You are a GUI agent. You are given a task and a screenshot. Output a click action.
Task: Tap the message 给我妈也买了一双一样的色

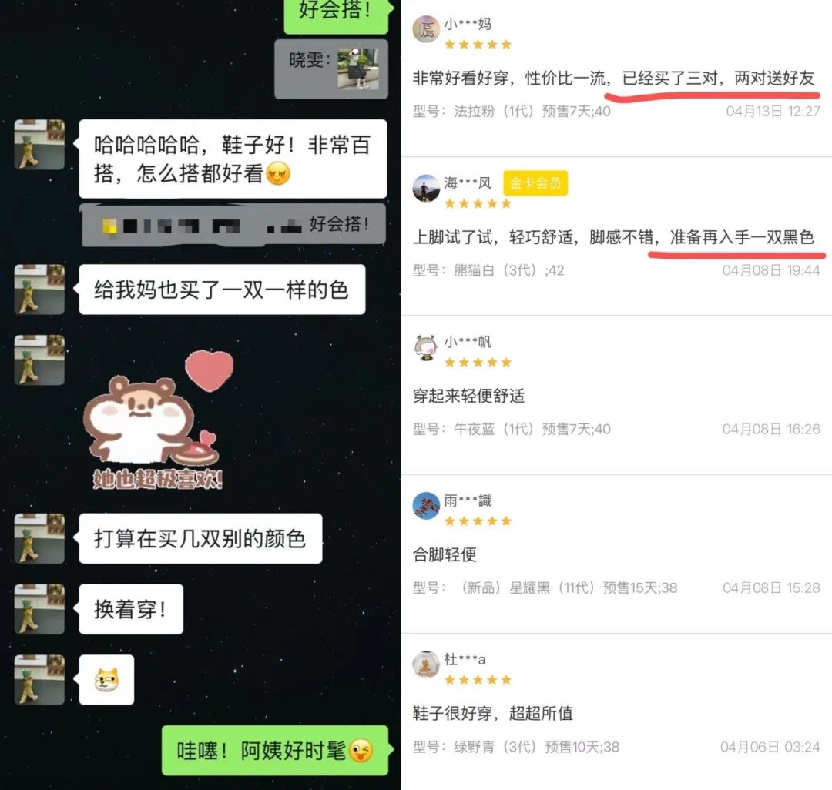(x=222, y=290)
